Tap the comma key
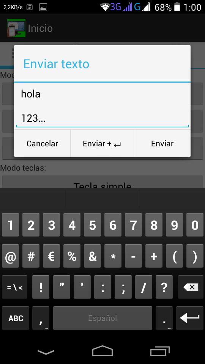This screenshot has height=364, width=205. [x=41, y=318]
